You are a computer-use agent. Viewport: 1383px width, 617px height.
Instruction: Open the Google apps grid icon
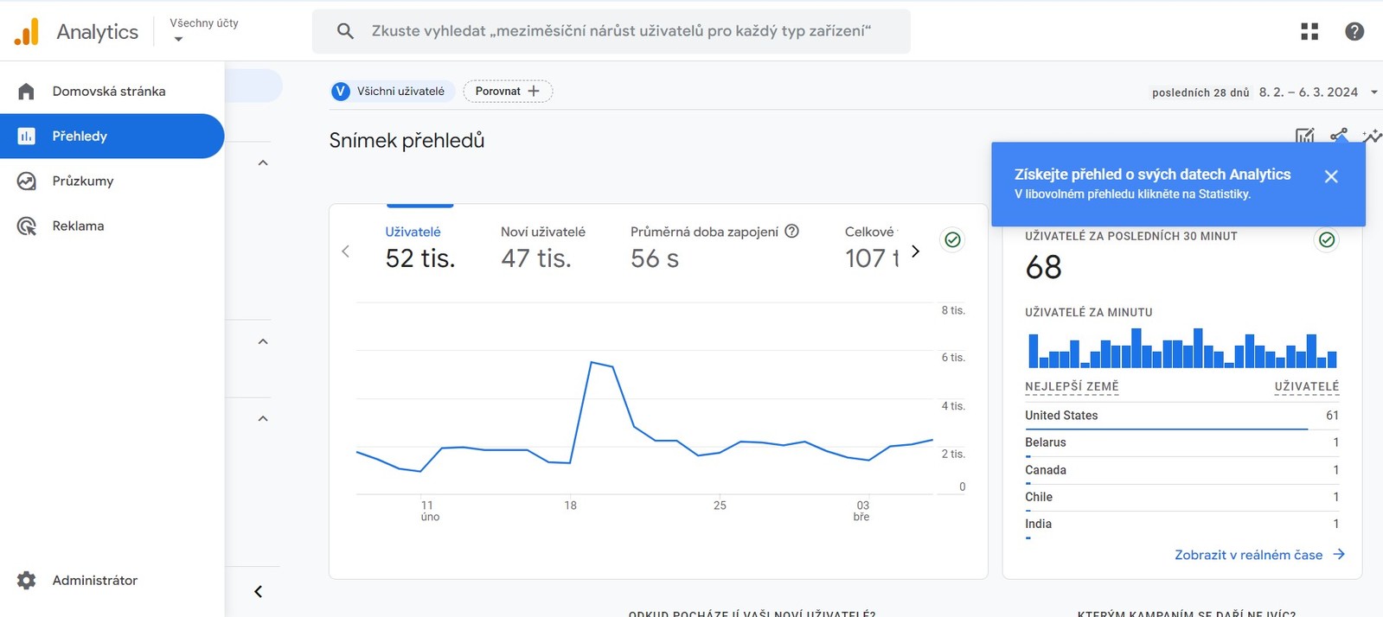coord(1309,32)
